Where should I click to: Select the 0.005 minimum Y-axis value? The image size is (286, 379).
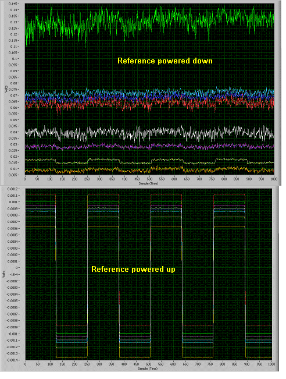coord(13,175)
